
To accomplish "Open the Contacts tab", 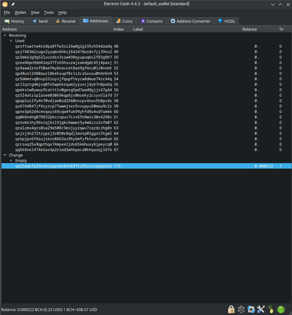I will pos(151,21).
